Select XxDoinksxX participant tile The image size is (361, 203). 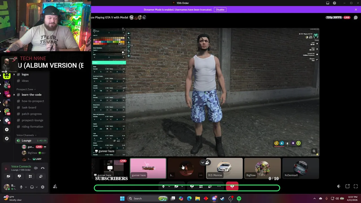(x=300, y=168)
